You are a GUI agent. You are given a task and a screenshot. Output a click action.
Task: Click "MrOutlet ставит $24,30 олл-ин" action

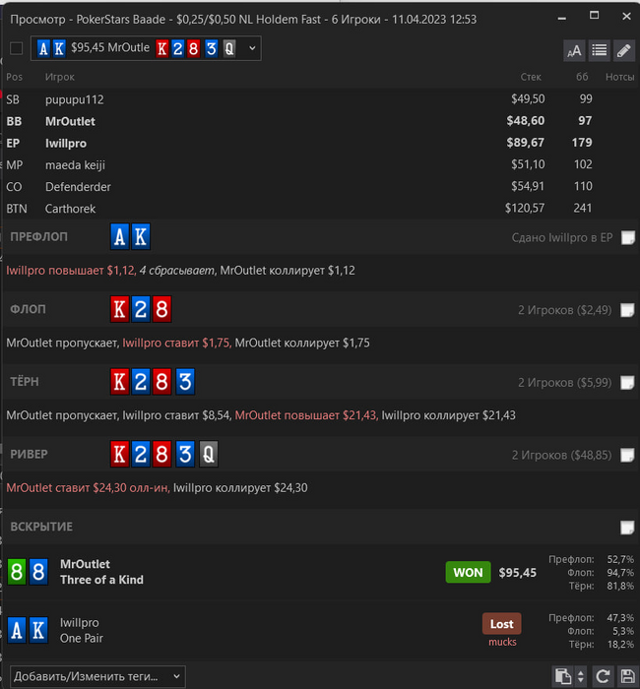(88, 488)
